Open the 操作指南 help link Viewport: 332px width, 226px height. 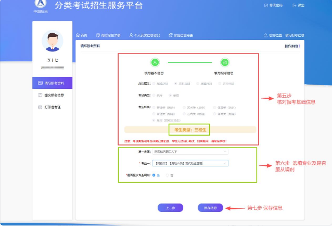point(292,46)
